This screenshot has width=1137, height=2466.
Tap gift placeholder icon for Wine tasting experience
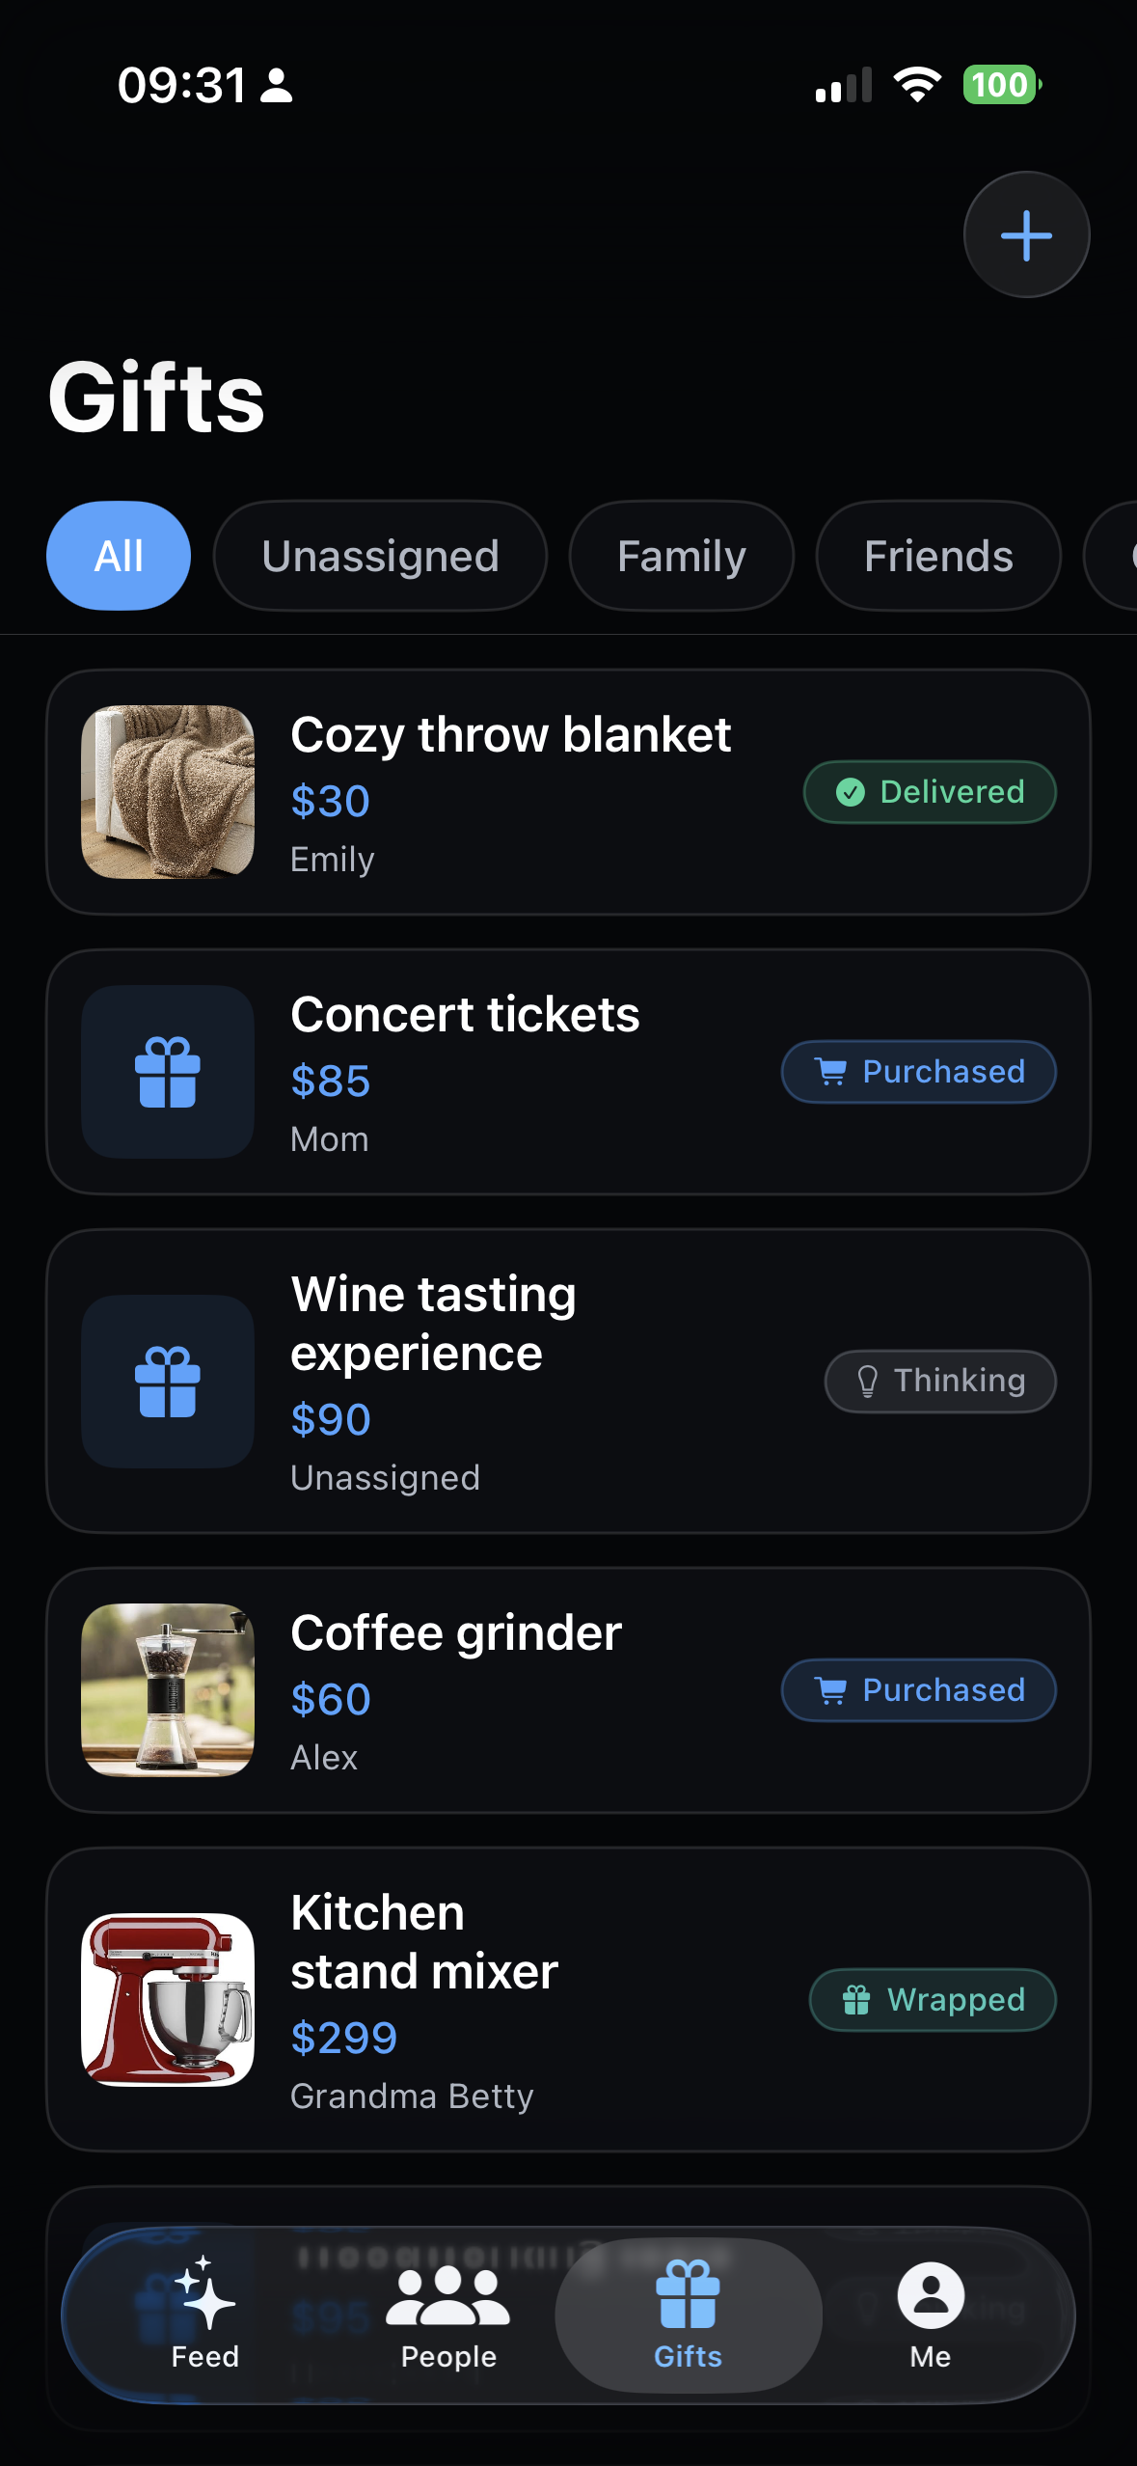click(168, 1381)
